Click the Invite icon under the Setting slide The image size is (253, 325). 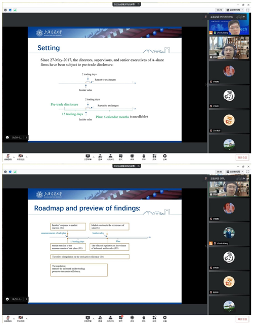[100, 157]
